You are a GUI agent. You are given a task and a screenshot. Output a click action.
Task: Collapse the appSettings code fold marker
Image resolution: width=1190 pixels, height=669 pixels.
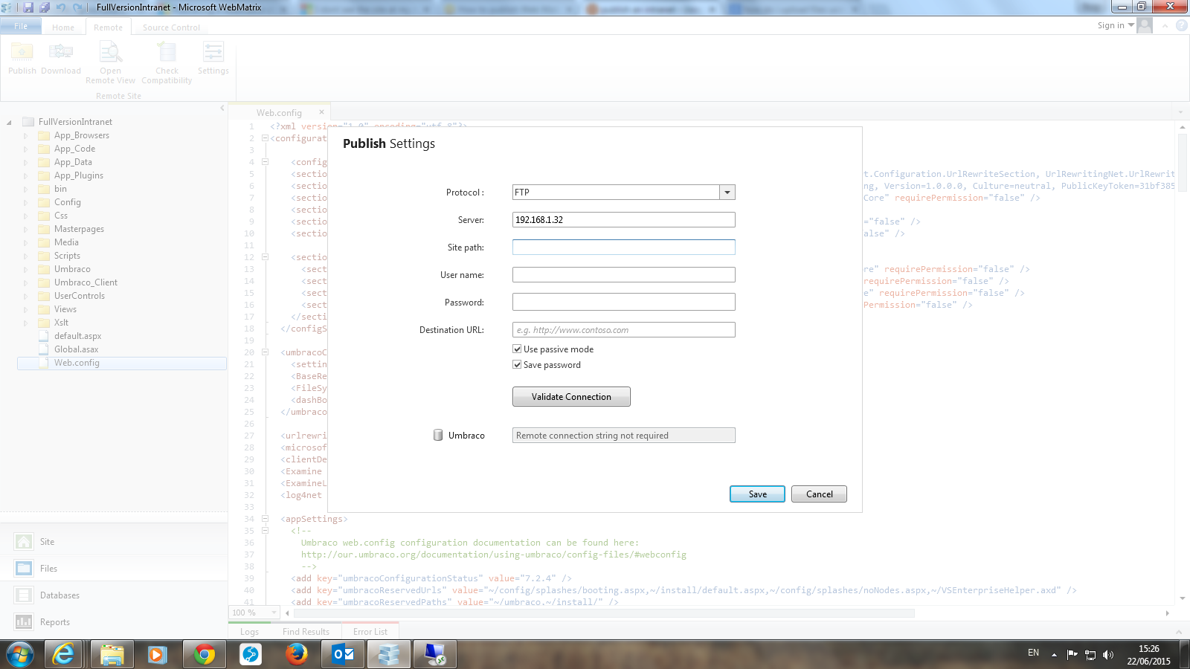265,519
